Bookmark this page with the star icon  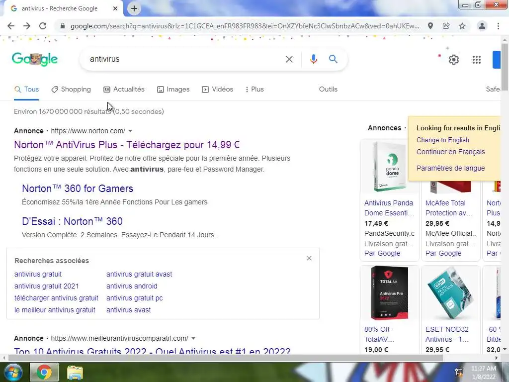click(462, 26)
